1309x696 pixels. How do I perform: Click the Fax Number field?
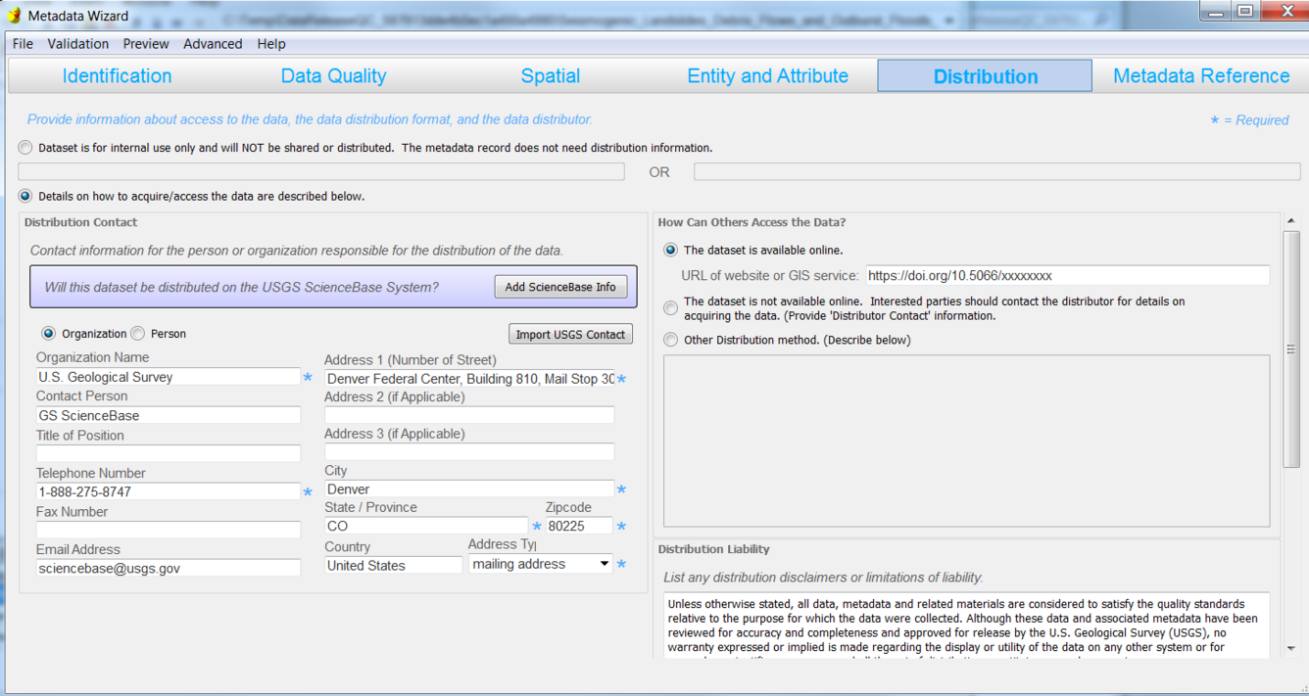pyautogui.click(x=168, y=530)
